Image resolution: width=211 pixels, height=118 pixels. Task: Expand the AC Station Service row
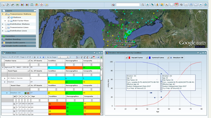coord(5,78)
